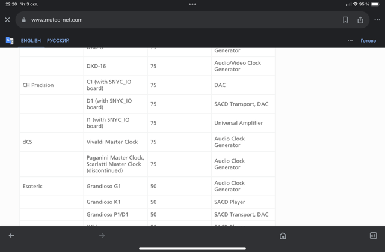Click the Google Translate logo icon

tap(10, 41)
